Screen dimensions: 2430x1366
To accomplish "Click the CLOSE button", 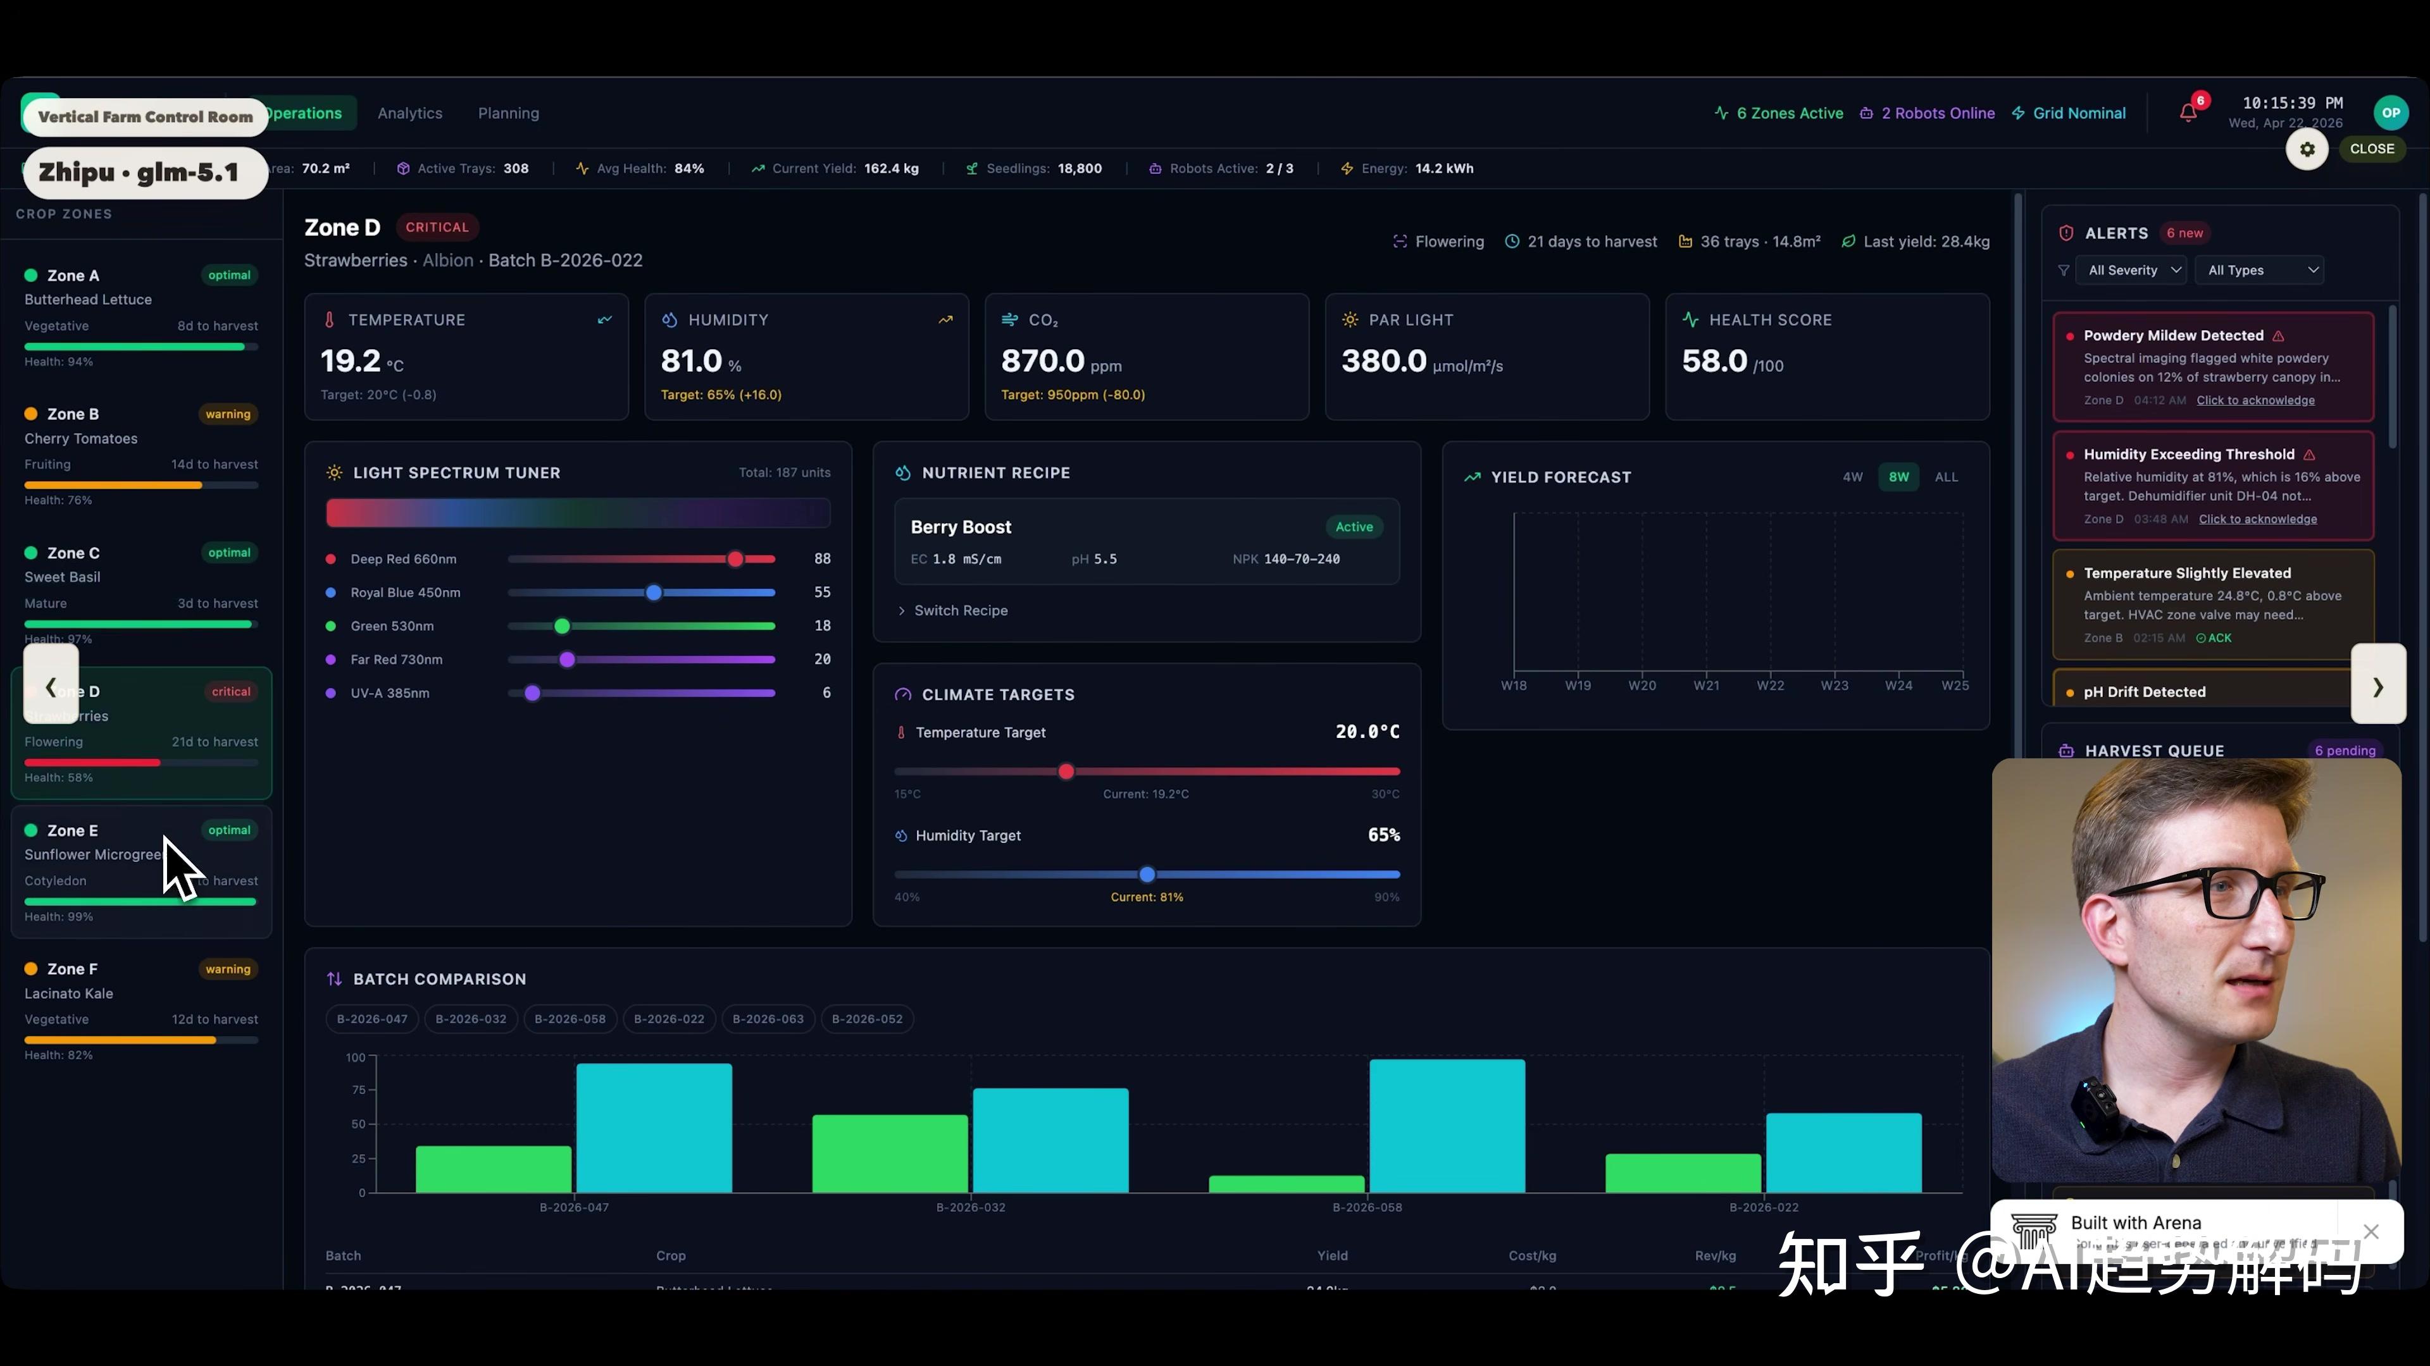I will (x=2372, y=149).
